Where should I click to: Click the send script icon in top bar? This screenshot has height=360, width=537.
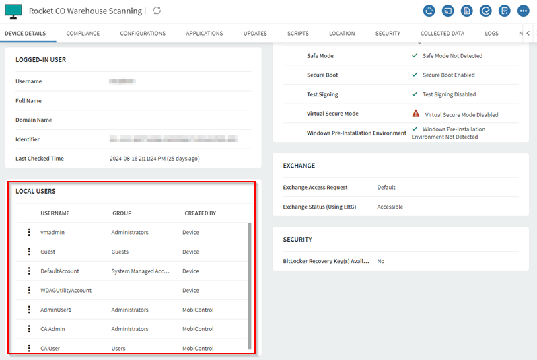(504, 11)
